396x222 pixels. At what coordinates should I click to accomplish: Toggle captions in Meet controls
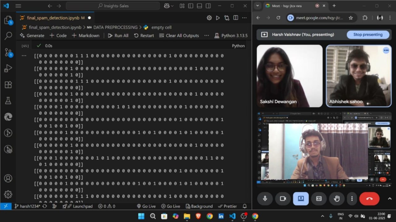pyautogui.click(x=319, y=199)
